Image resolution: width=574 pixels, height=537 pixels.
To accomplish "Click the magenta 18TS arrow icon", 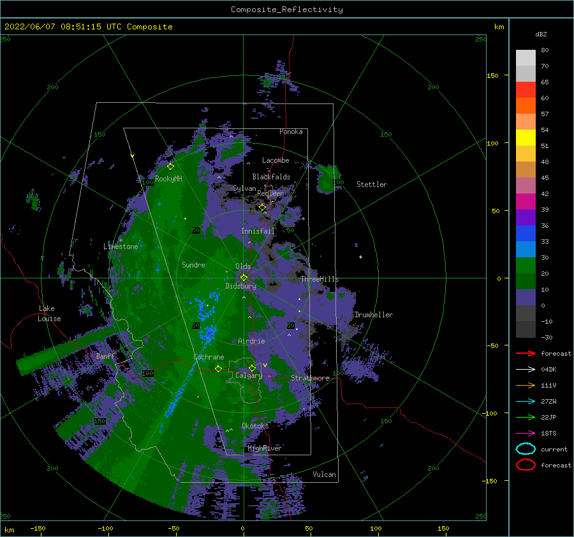I will (526, 434).
